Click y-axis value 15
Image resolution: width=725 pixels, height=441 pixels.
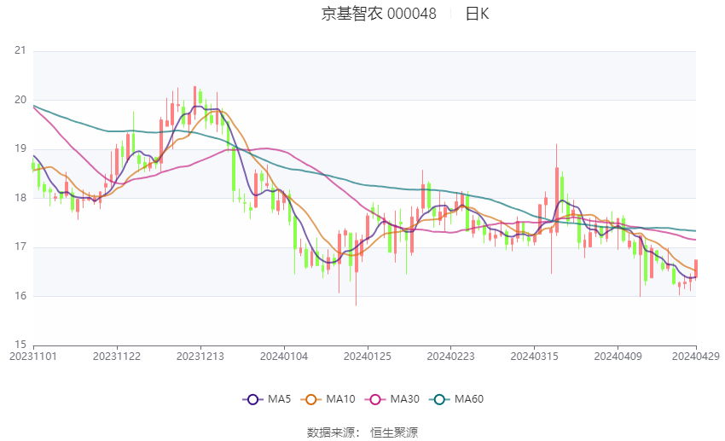[20, 345]
